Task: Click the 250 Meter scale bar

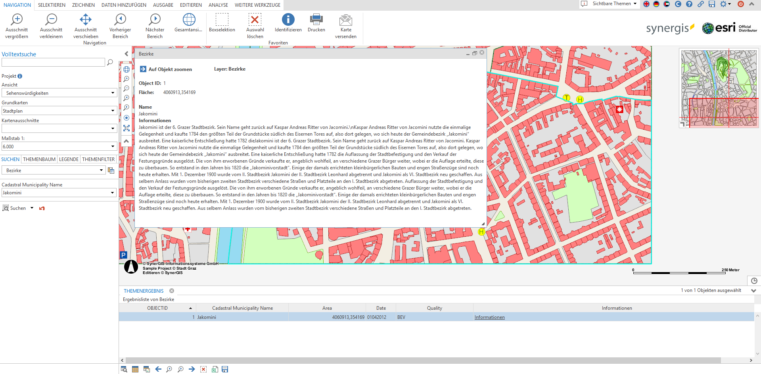Action: (679, 273)
